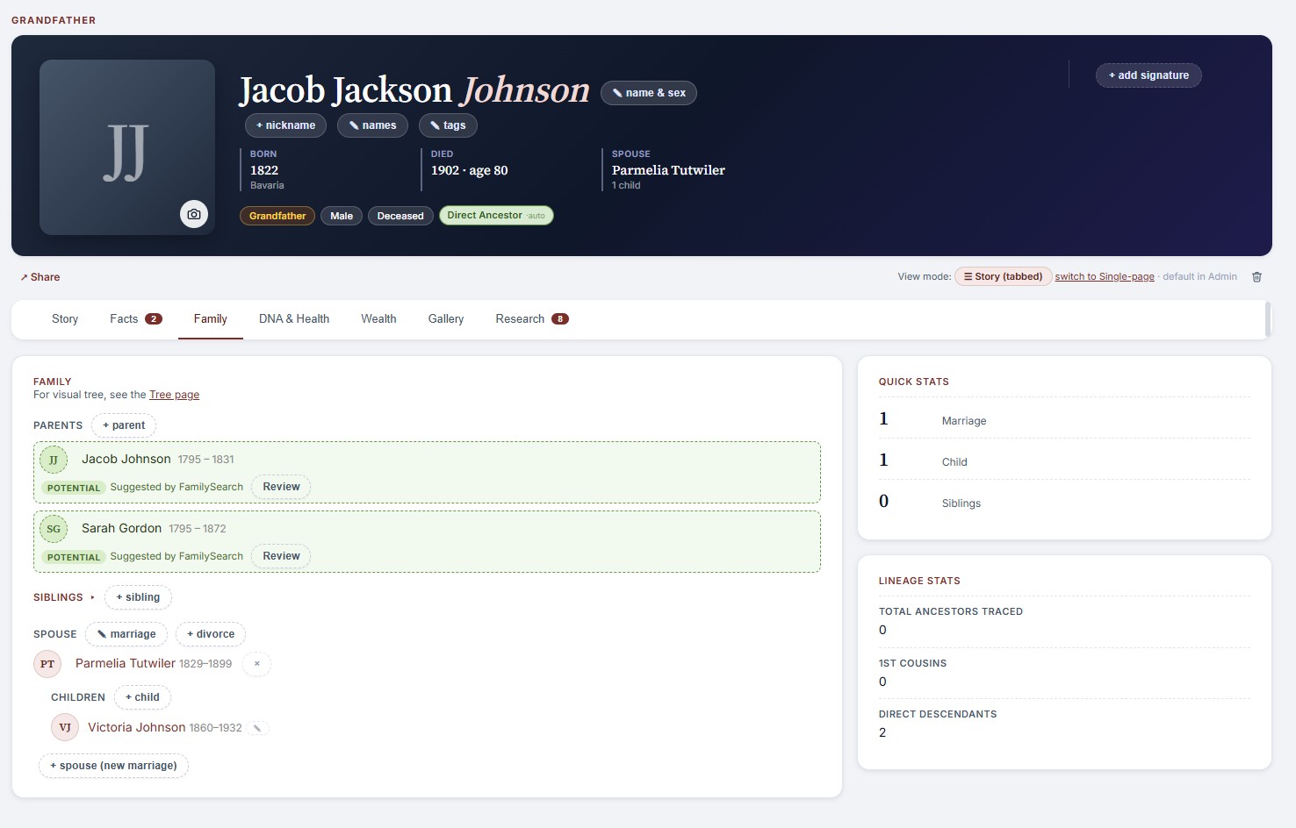The width and height of the screenshot is (1296, 828).
Task: Add a spouse (new marriage)
Action: [x=113, y=766]
